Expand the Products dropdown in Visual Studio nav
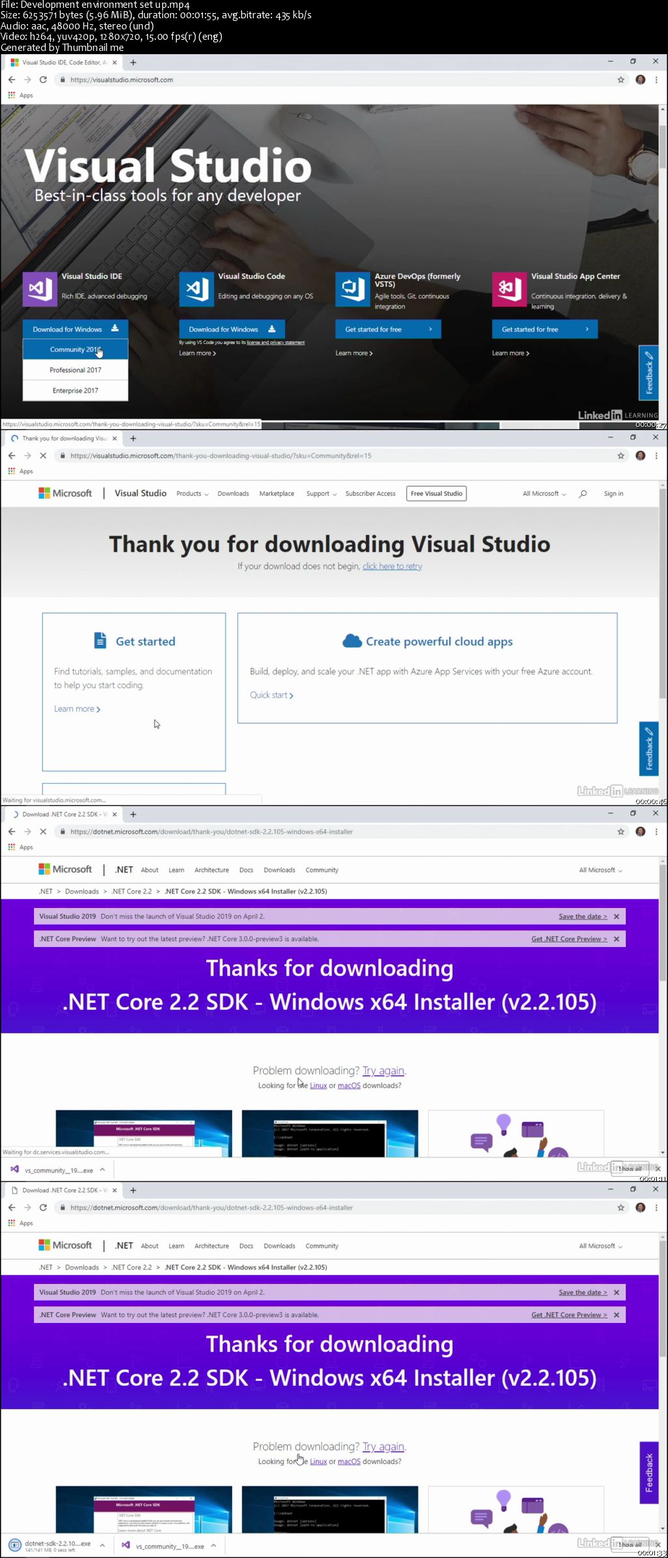Screen dimensions: 668x1558 coord(192,493)
